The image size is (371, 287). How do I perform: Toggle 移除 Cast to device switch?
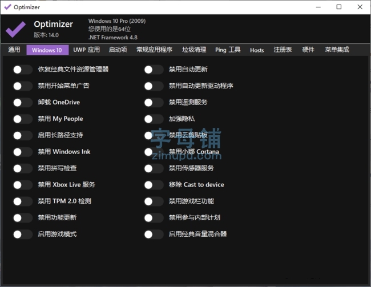coord(154,185)
